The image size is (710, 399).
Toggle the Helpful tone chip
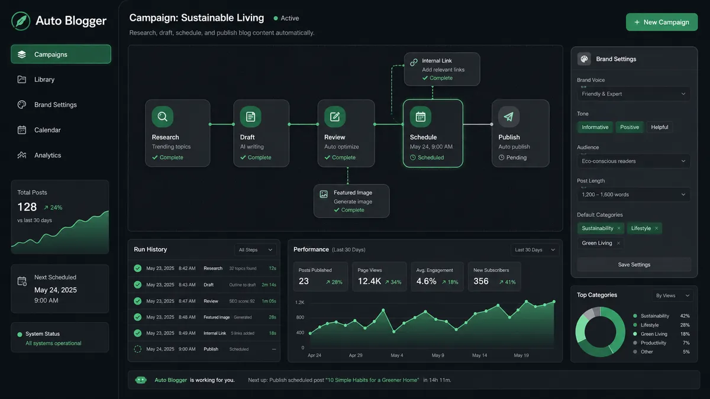click(x=660, y=127)
